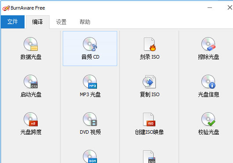Viewport: 233px width, 163px height.
Task: Start the 刻录 ISO burn image tool
Action: (149, 49)
